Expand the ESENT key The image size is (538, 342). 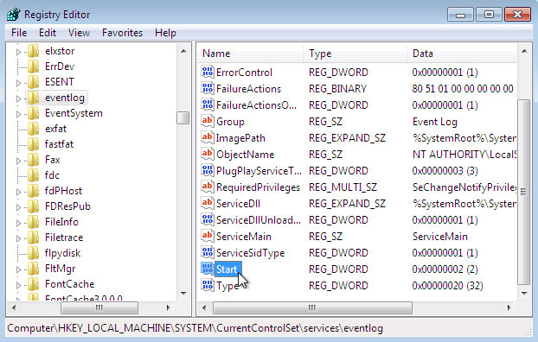[18, 83]
